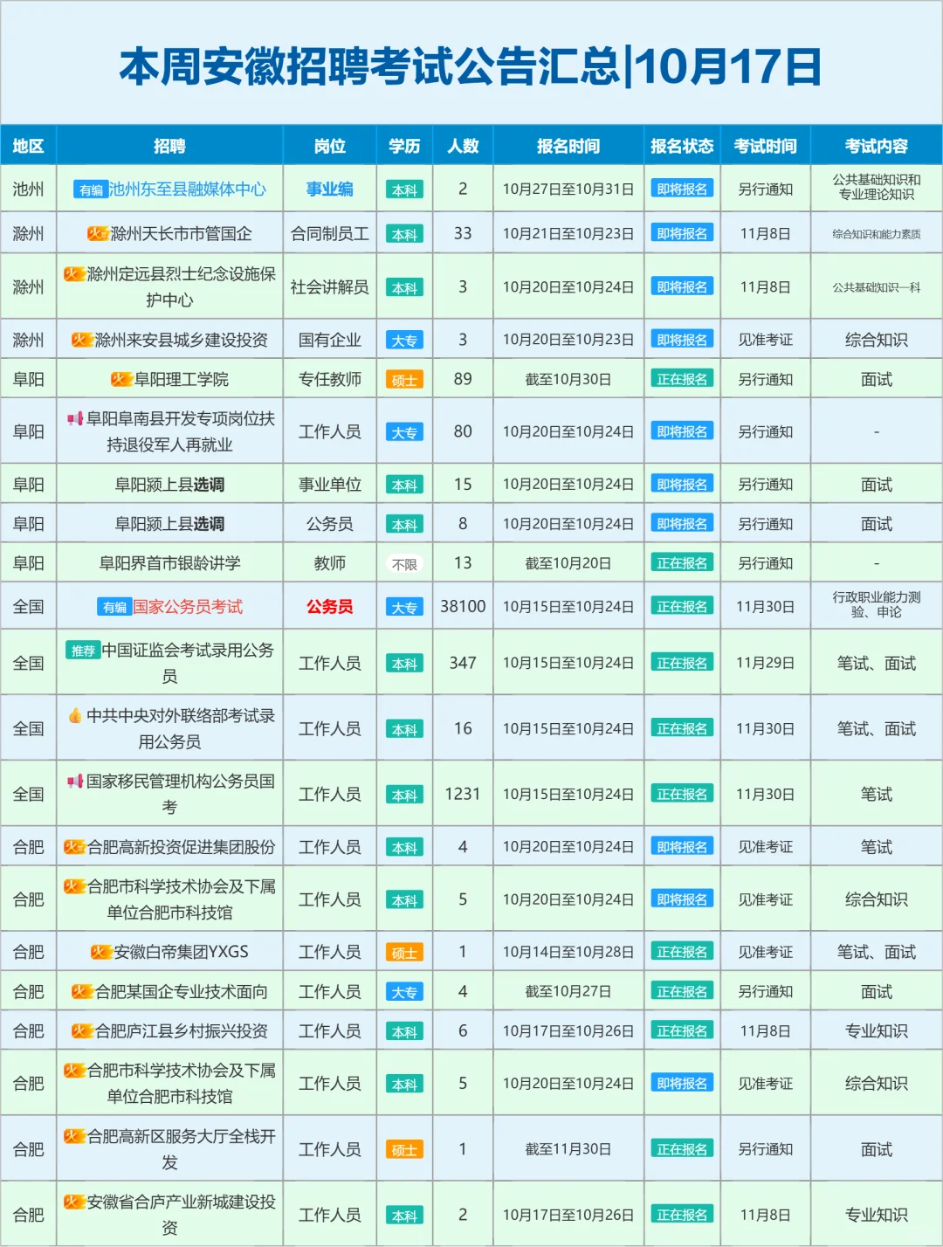Click the thumbs-up icon beside 中共中央对外联络部
The width and height of the screenshot is (943, 1247).
(75, 715)
